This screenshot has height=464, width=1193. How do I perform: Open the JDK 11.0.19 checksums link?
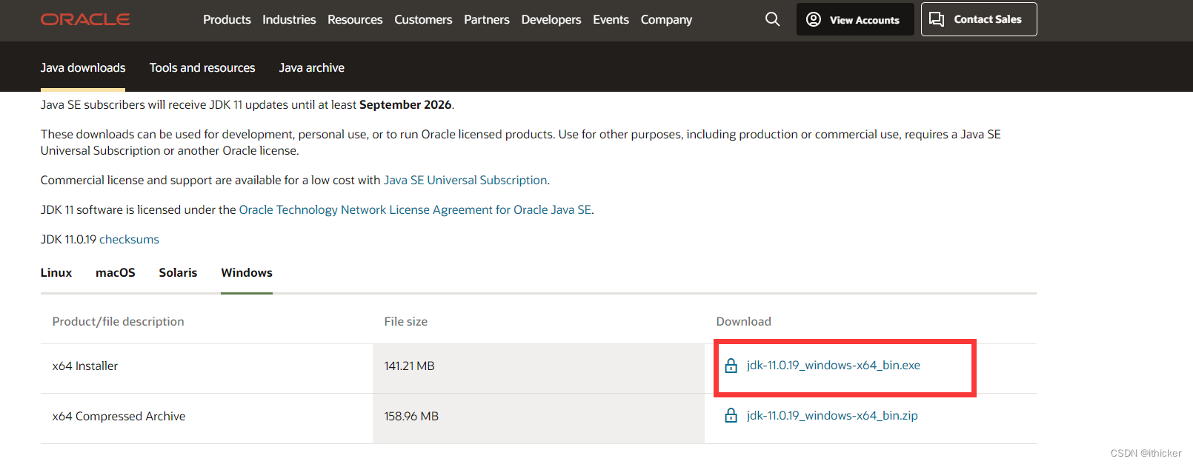129,239
